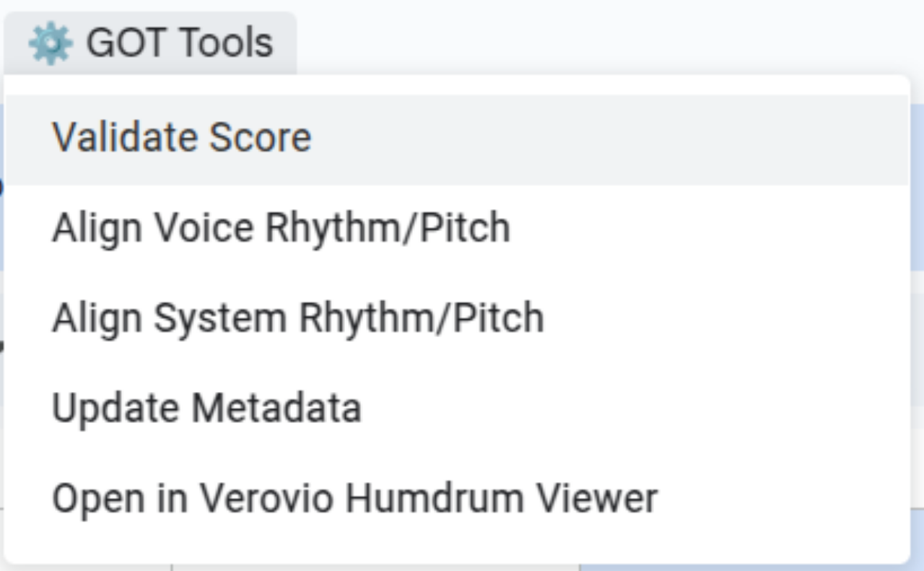Open the GOT Tools menu
The width and height of the screenshot is (924, 571).
[x=150, y=43]
